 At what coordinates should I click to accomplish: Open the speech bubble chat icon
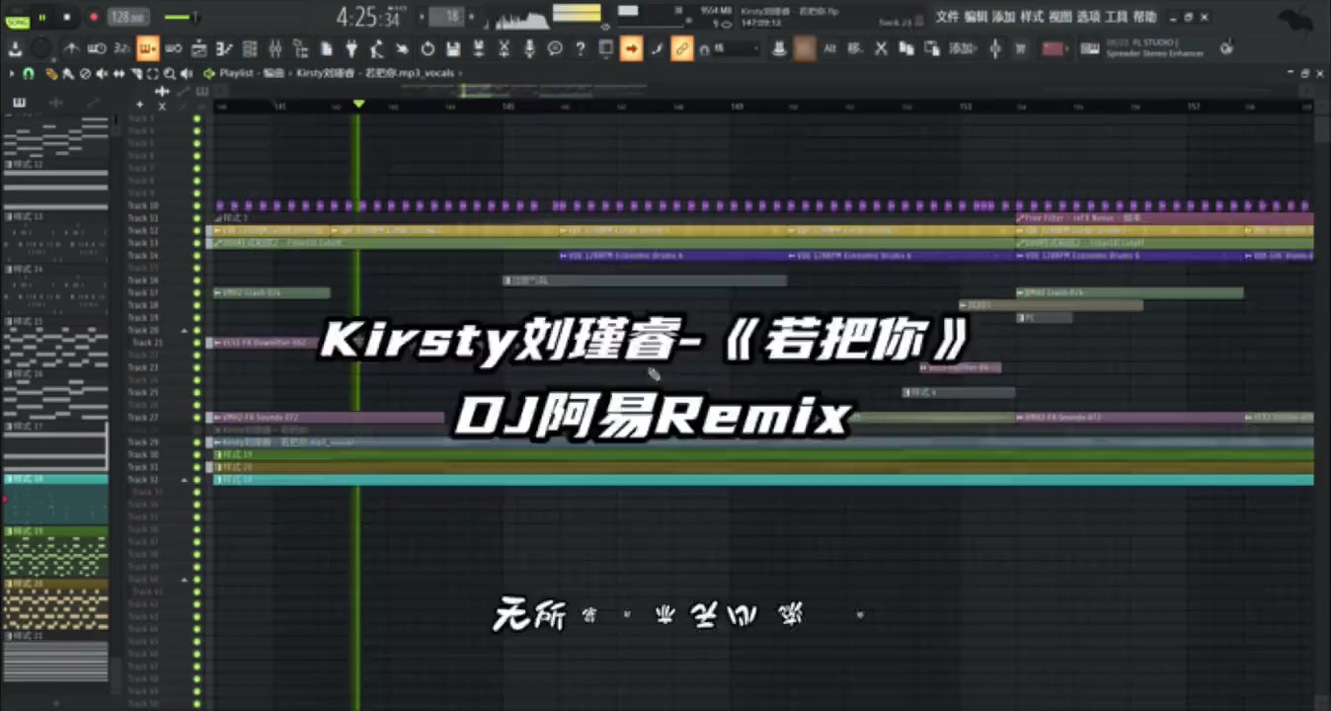tap(555, 48)
